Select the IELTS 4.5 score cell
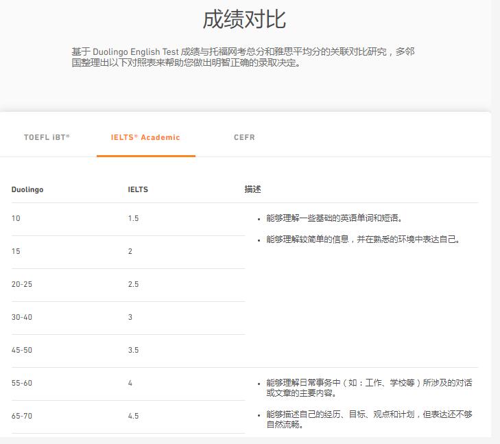Screen dimensions: 500x444 click(133, 416)
